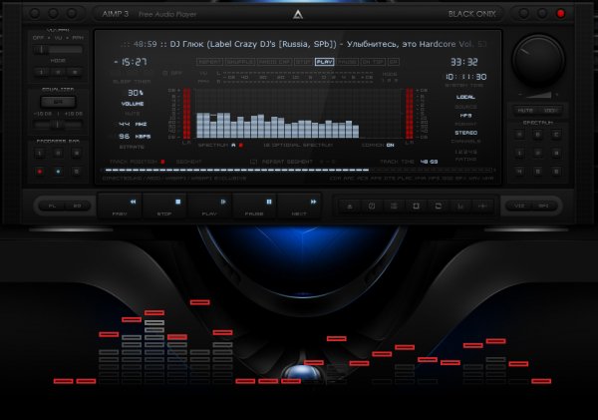Mute audio using the MUTE button
598x420 pixels.
(x=525, y=111)
